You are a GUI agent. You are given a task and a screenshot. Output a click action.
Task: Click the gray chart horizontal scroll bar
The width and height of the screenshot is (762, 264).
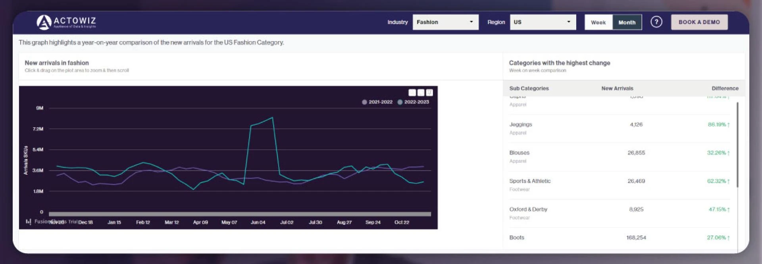tap(240, 214)
